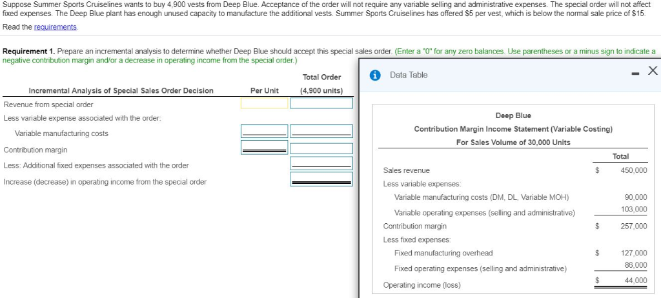This screenshot has height=298, width=661.
Task: Minimize the Data Table popup
Action: pos(634,74)
